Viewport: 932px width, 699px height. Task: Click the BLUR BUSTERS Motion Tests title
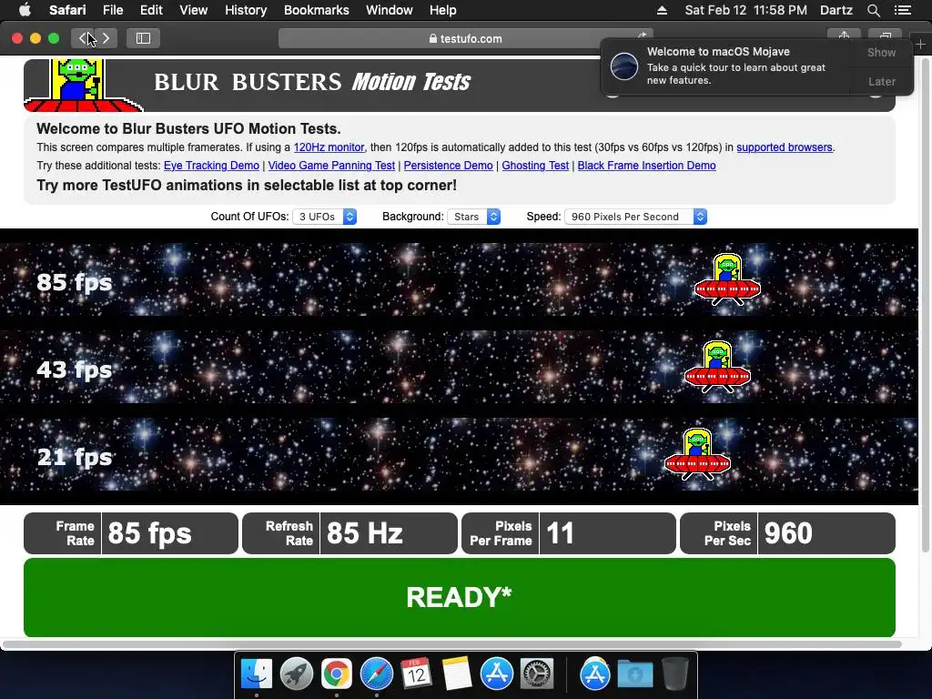[x=312, y=82]
